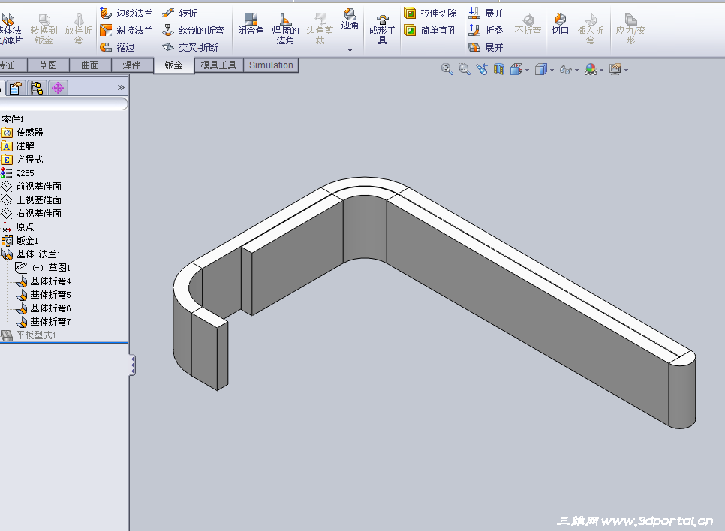725x531 pixels.
Task: Expand the panel tabs with double chevron
Action: pyautogui.click(x=121, y=87)
